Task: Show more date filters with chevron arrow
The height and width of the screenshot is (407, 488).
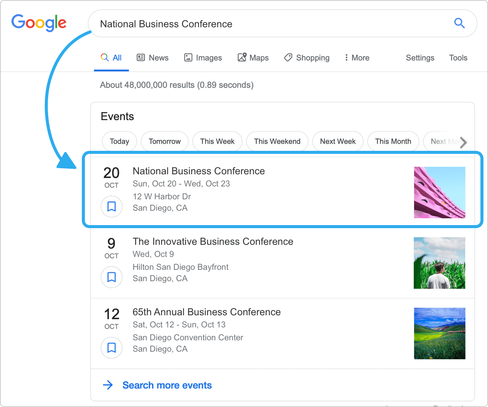Action: pyautogui.click(x=463, y=142)
